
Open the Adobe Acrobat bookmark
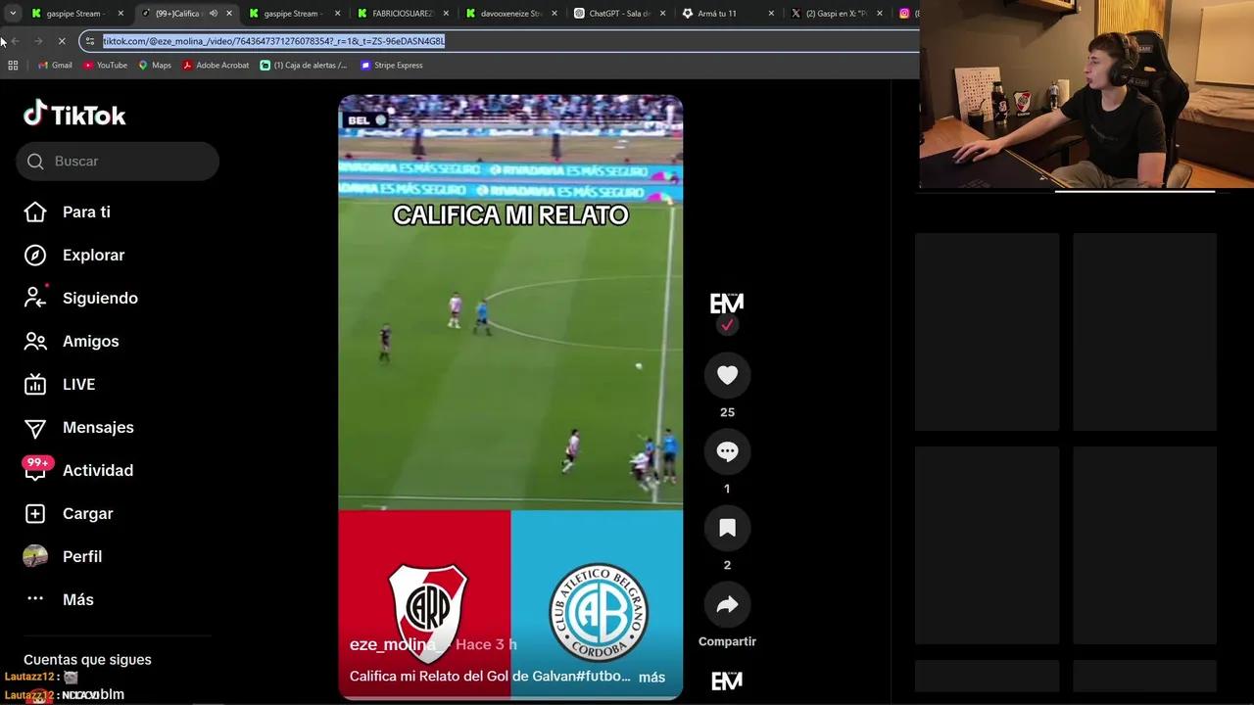(216, 66)
